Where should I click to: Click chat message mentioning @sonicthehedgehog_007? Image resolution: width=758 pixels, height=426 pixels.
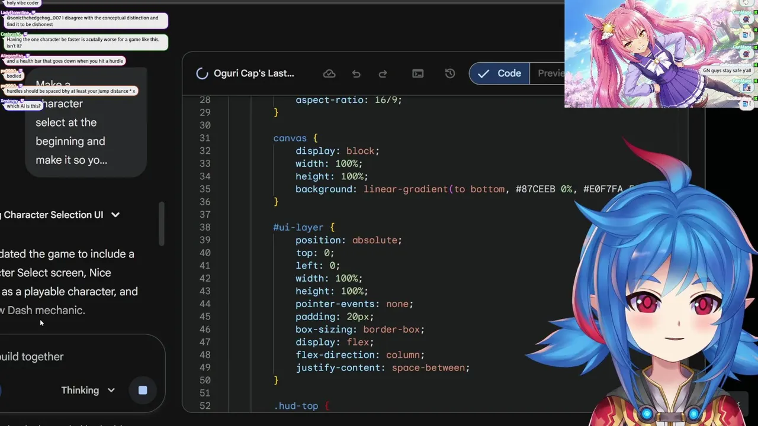pyautogui.click(x=86, y=21)
